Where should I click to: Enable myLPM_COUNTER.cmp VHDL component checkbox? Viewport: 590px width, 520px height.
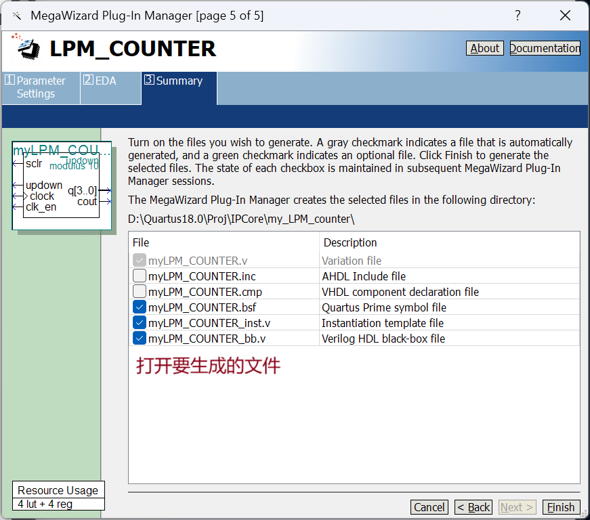[140, 291]
